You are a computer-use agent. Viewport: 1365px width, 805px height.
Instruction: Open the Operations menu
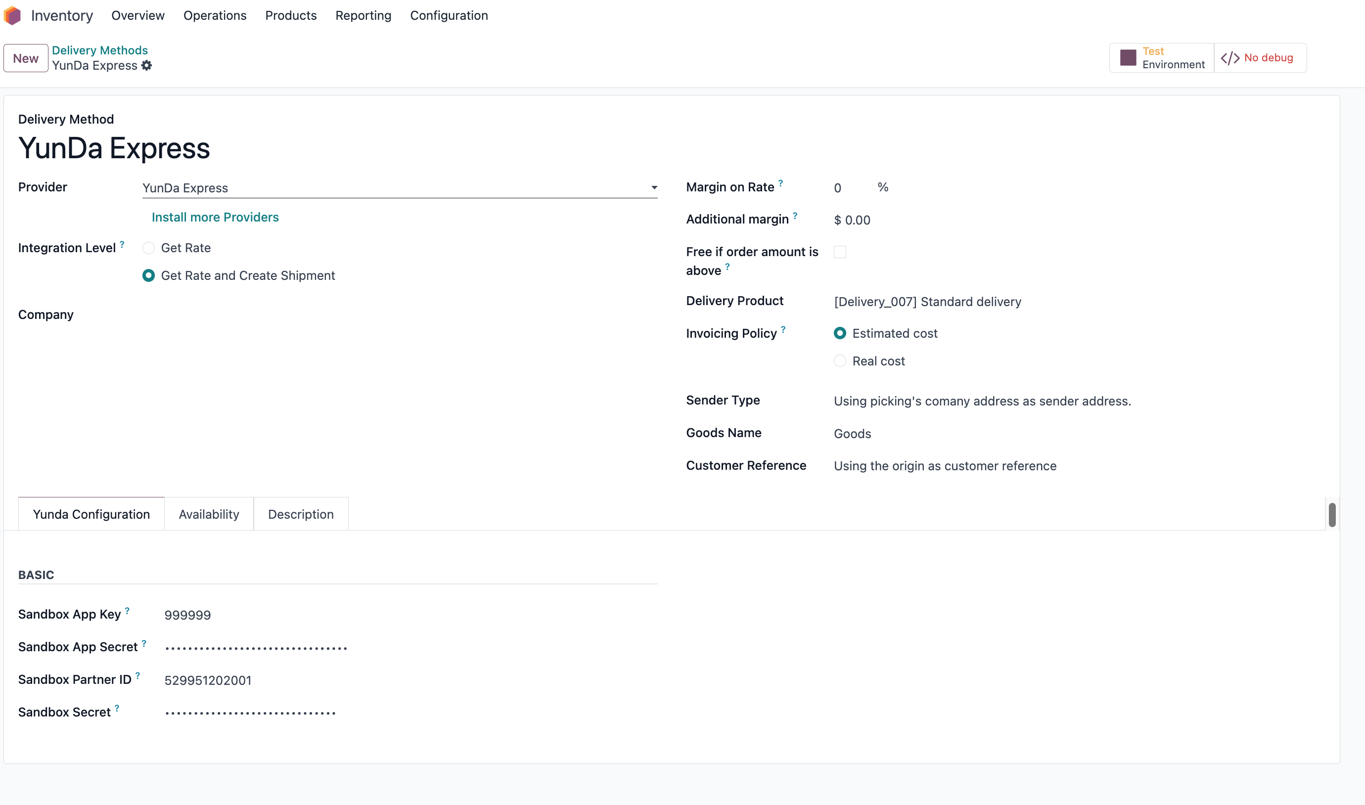coord(215,16)
